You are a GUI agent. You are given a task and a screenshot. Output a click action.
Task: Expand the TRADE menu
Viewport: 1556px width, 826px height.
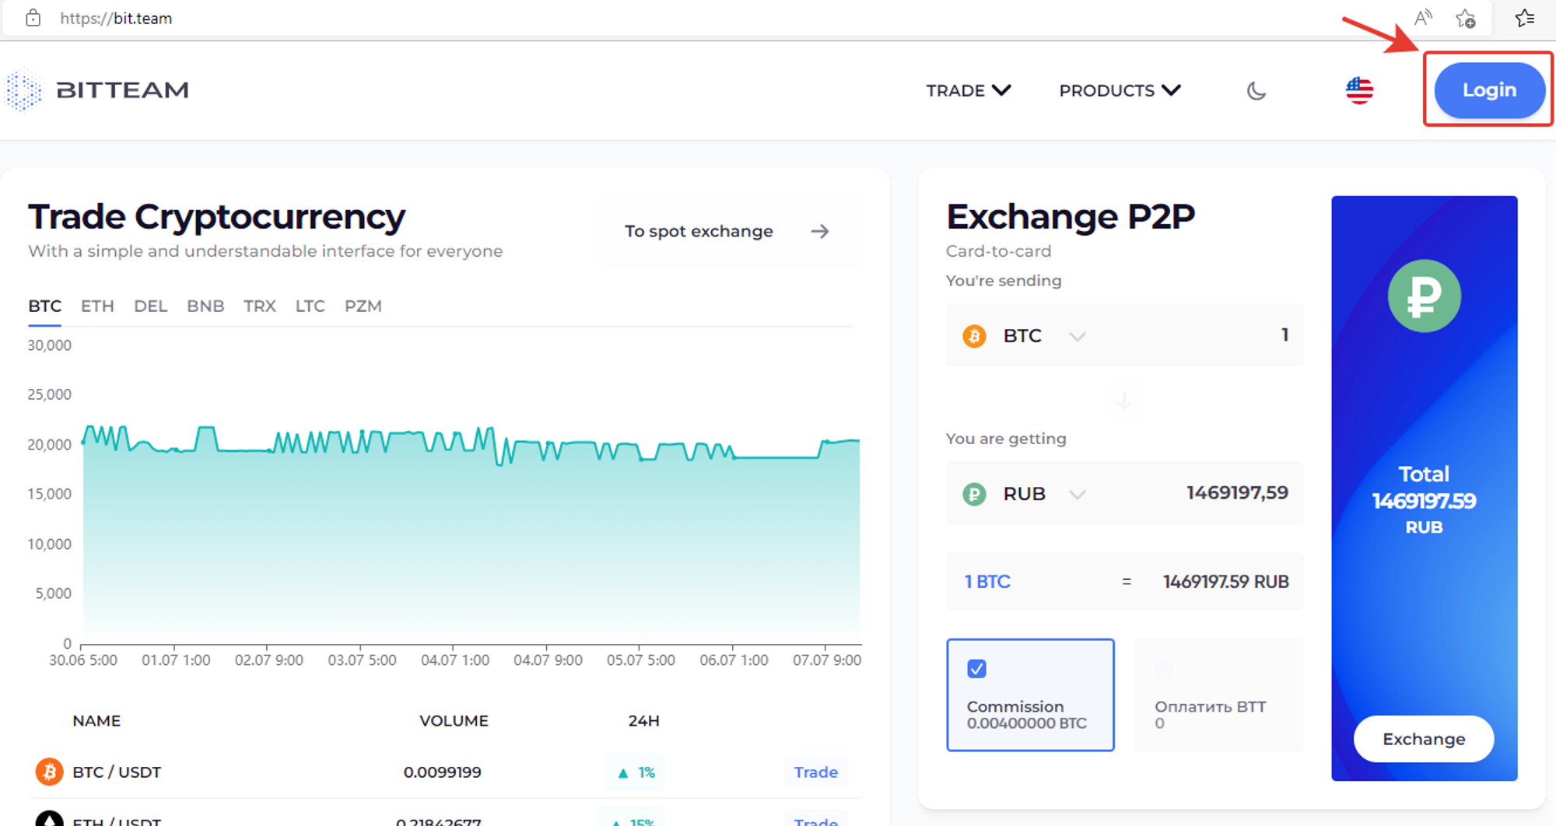(x=968, y=90)
